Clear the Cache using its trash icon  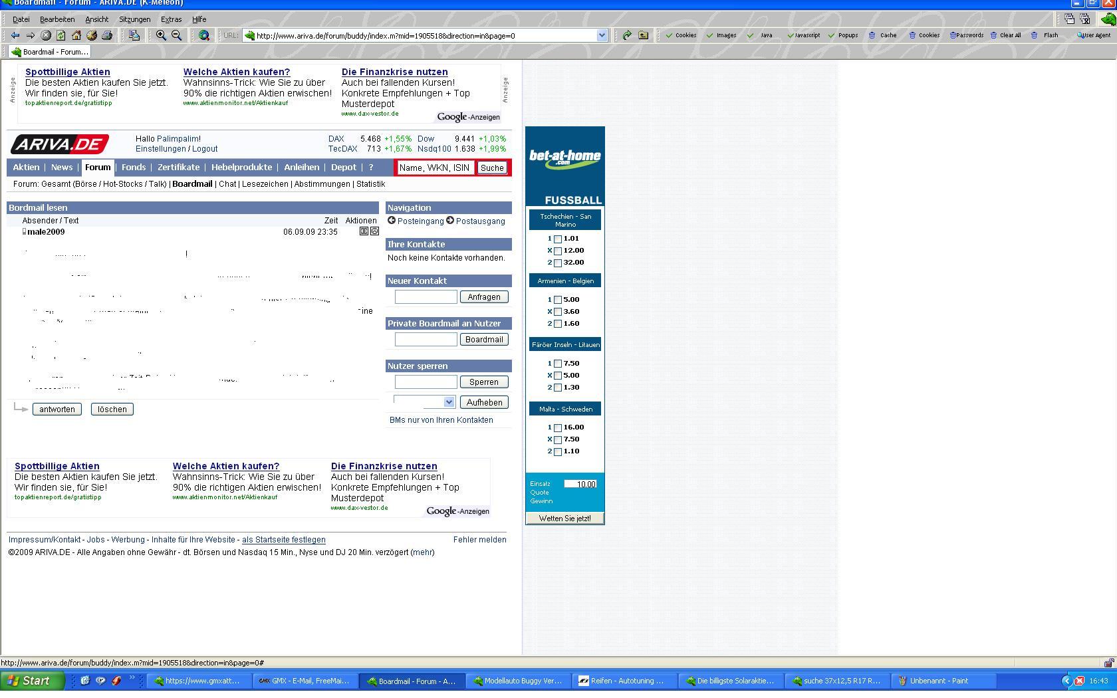coord(882,35)
